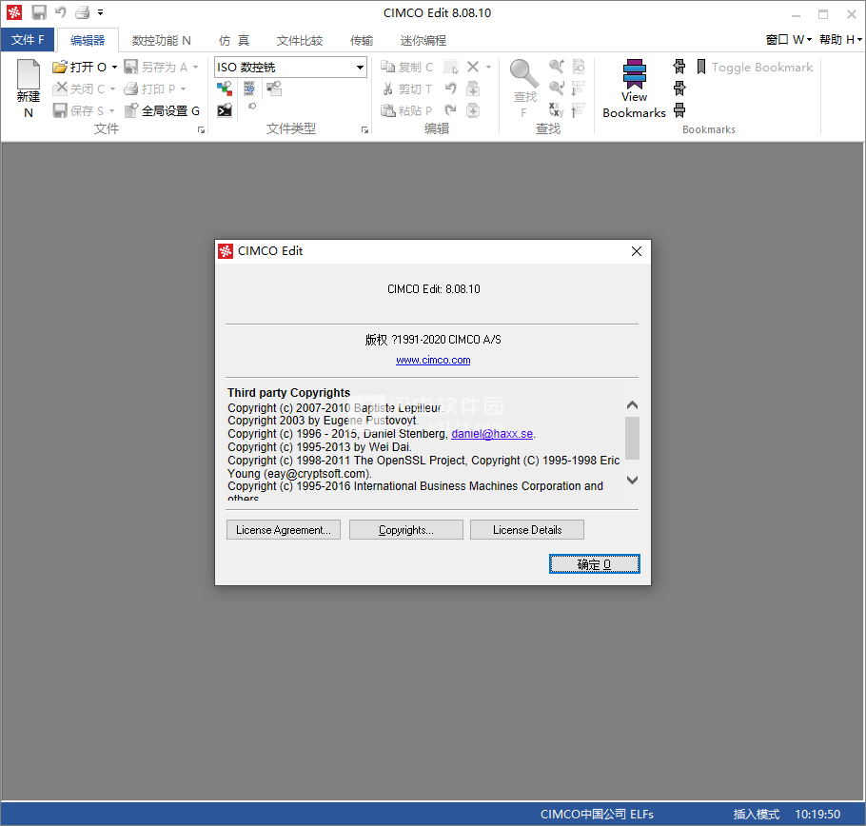Viewport: 866px width, 826px height.
Task: Click the License Agreement... button
Action: point(284,530)
